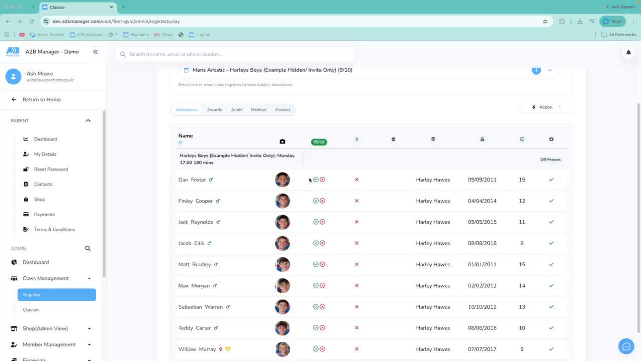This screenshot has height=361, width=641.
Task: Select the Attendance tab
Action: [x=187, y=110]
